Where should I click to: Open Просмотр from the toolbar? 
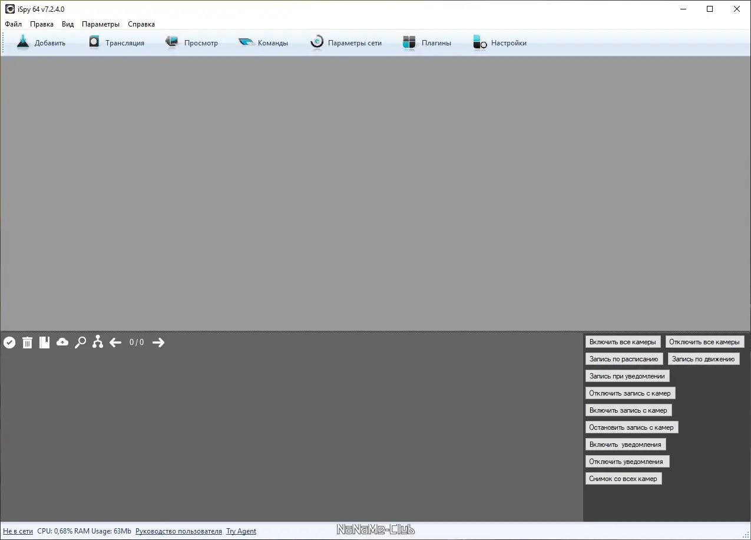[x=191, y=42]
